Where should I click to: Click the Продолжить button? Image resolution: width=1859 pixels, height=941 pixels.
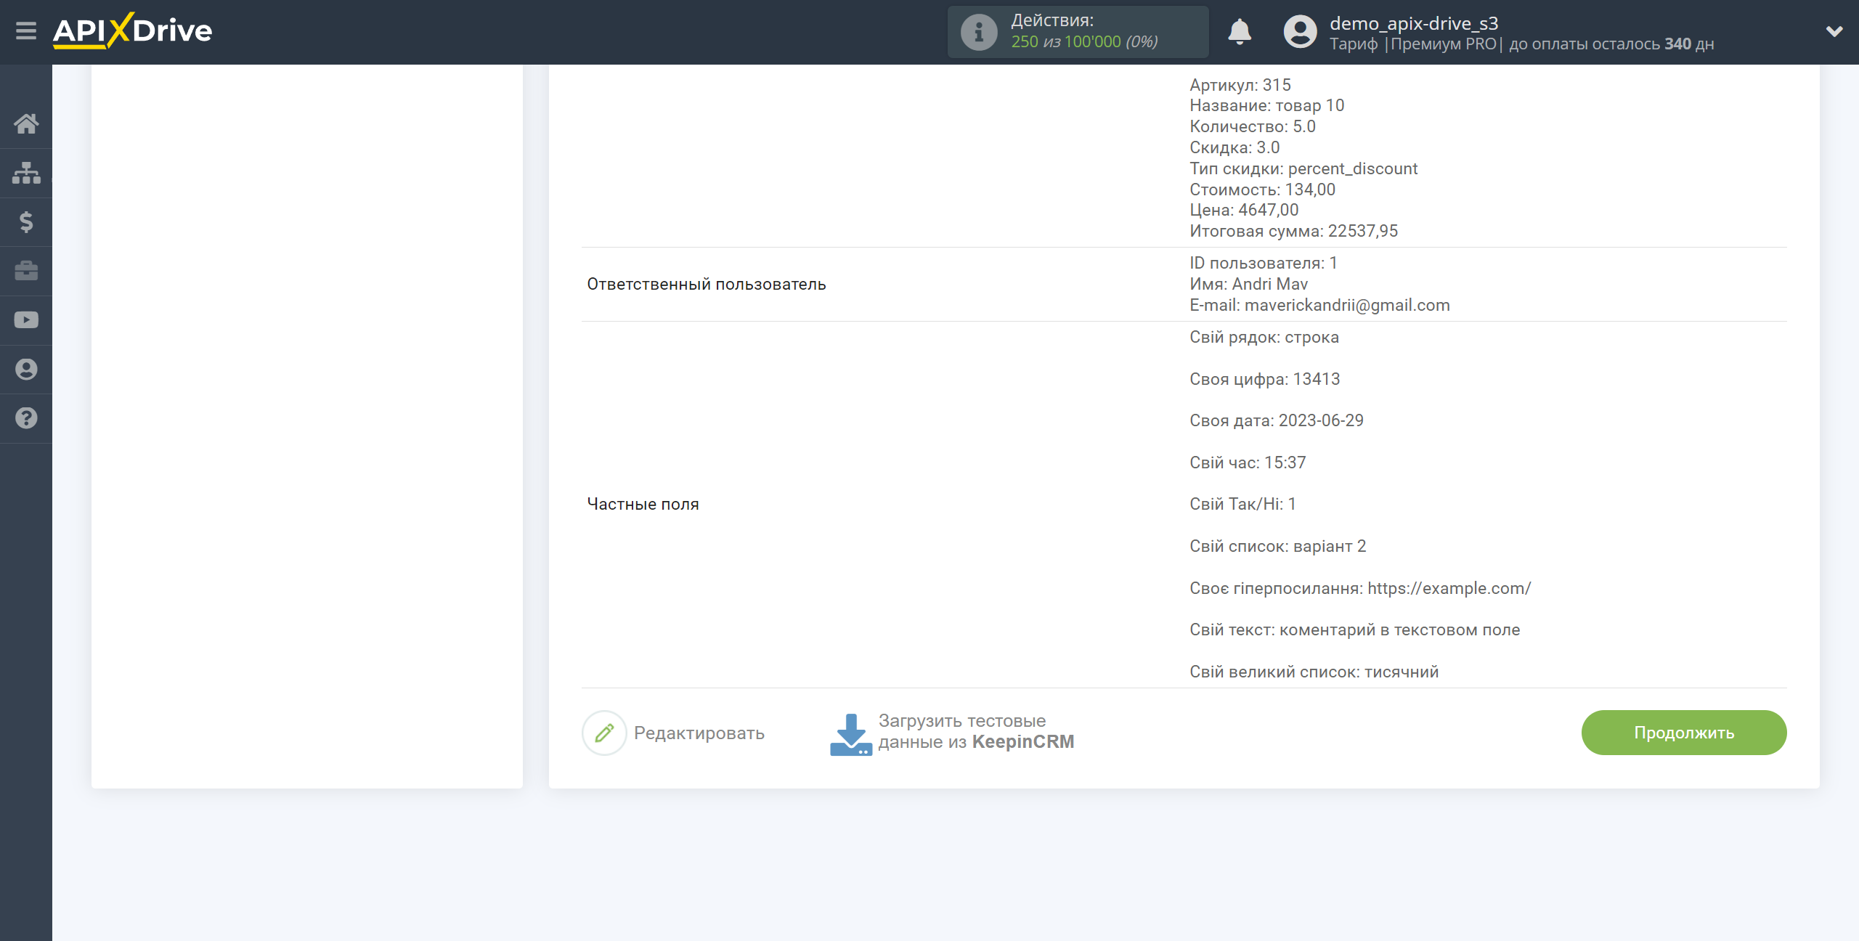pos(1684,733)
